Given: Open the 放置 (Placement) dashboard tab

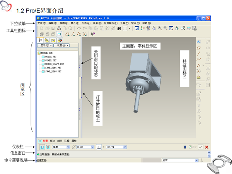Looking at the screenshot, I should pyautogui.click(x=45, y=141).
